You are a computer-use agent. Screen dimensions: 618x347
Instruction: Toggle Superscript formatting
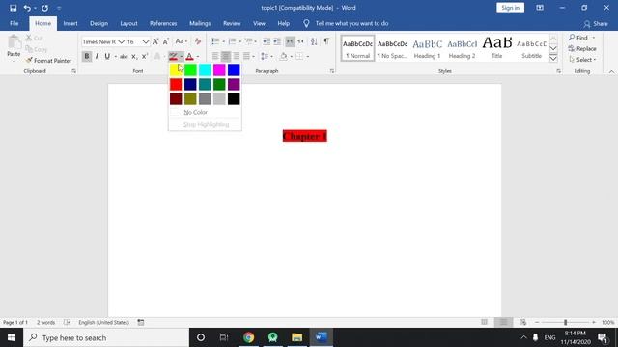click(145, 57)
